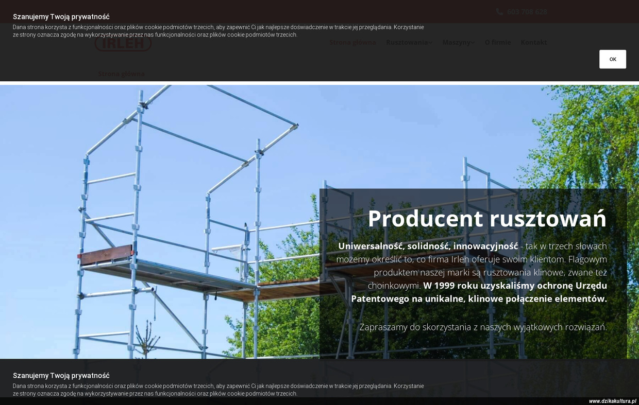Screen dimensions: 639x405
Task: Expand the Maszyny dropdown menu
Action: (456, 42)
